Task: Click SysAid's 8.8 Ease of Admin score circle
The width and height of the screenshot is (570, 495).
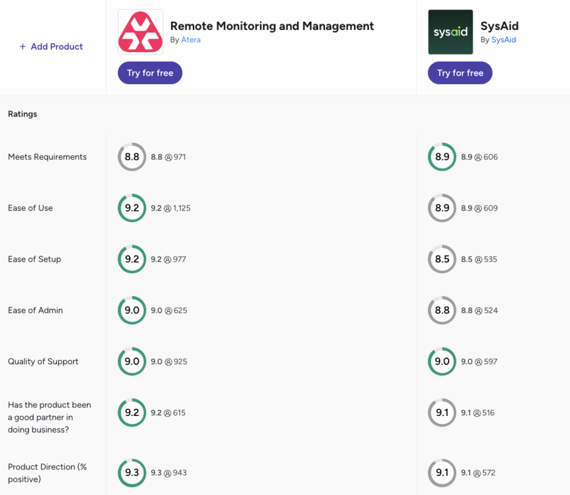Action: [x=442, y=310]
